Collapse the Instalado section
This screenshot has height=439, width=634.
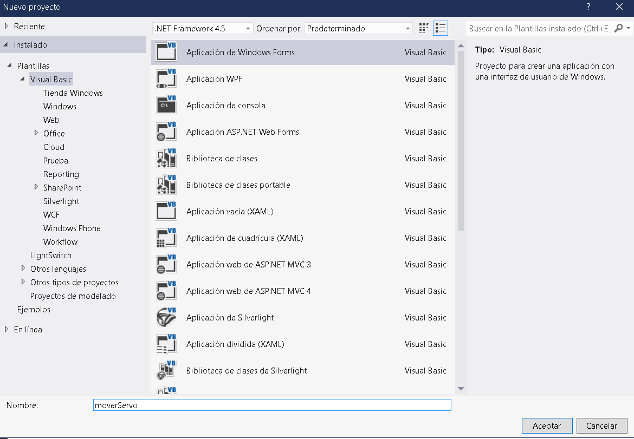(5, 44)
